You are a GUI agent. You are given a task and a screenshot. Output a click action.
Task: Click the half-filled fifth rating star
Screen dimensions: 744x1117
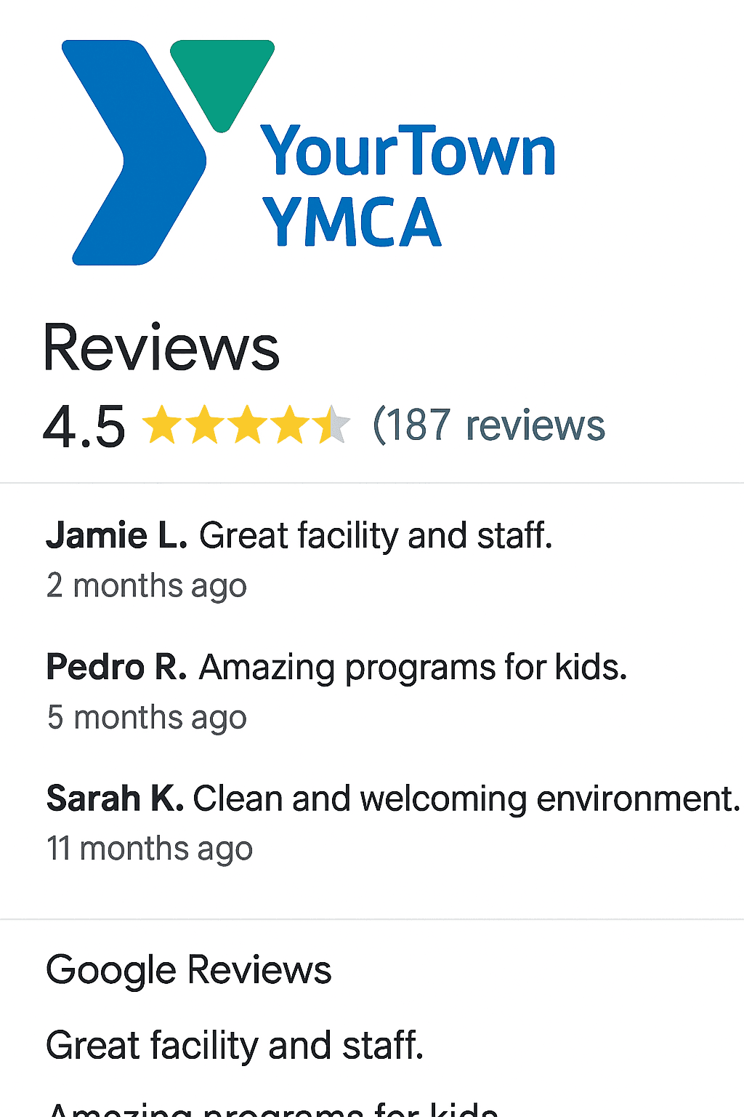point(332,425)
